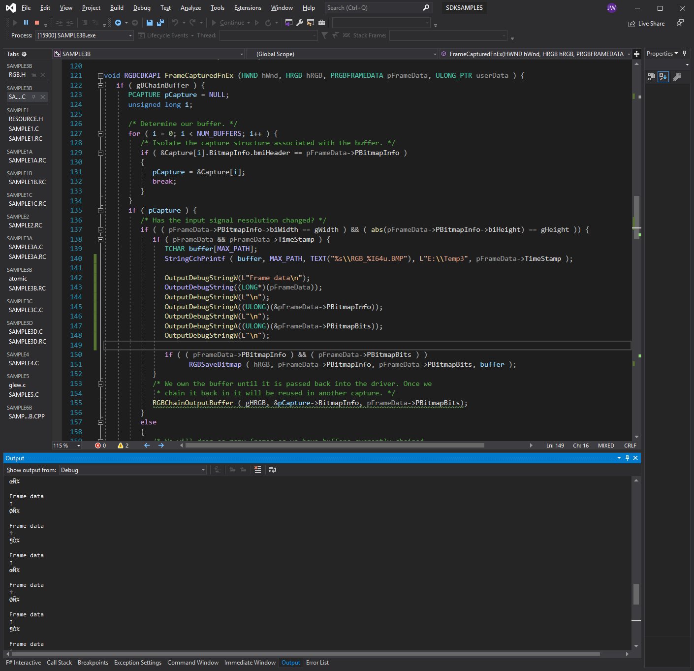Switch Properties panel to Categorized view
Viewport: 694px width, 671px height.
pyautogui.click(x=651, y=77)
